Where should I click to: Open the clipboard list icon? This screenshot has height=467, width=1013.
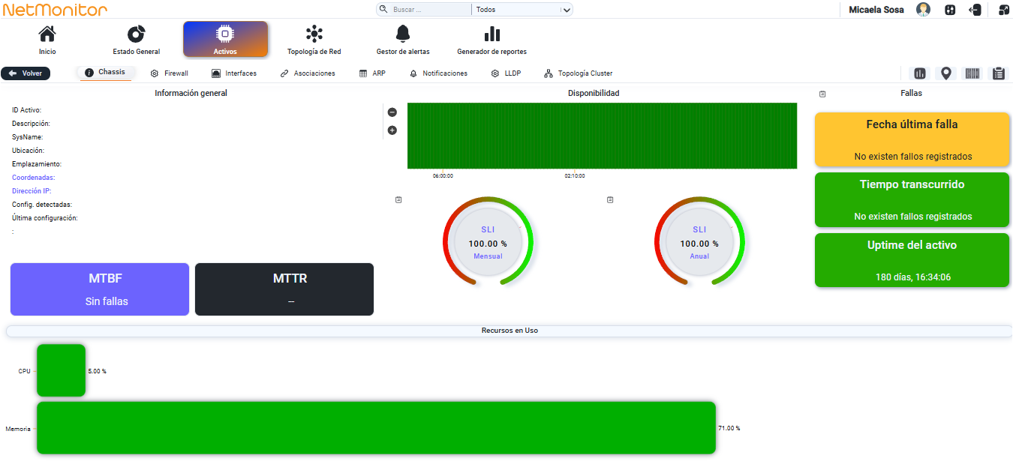[999, 73]
